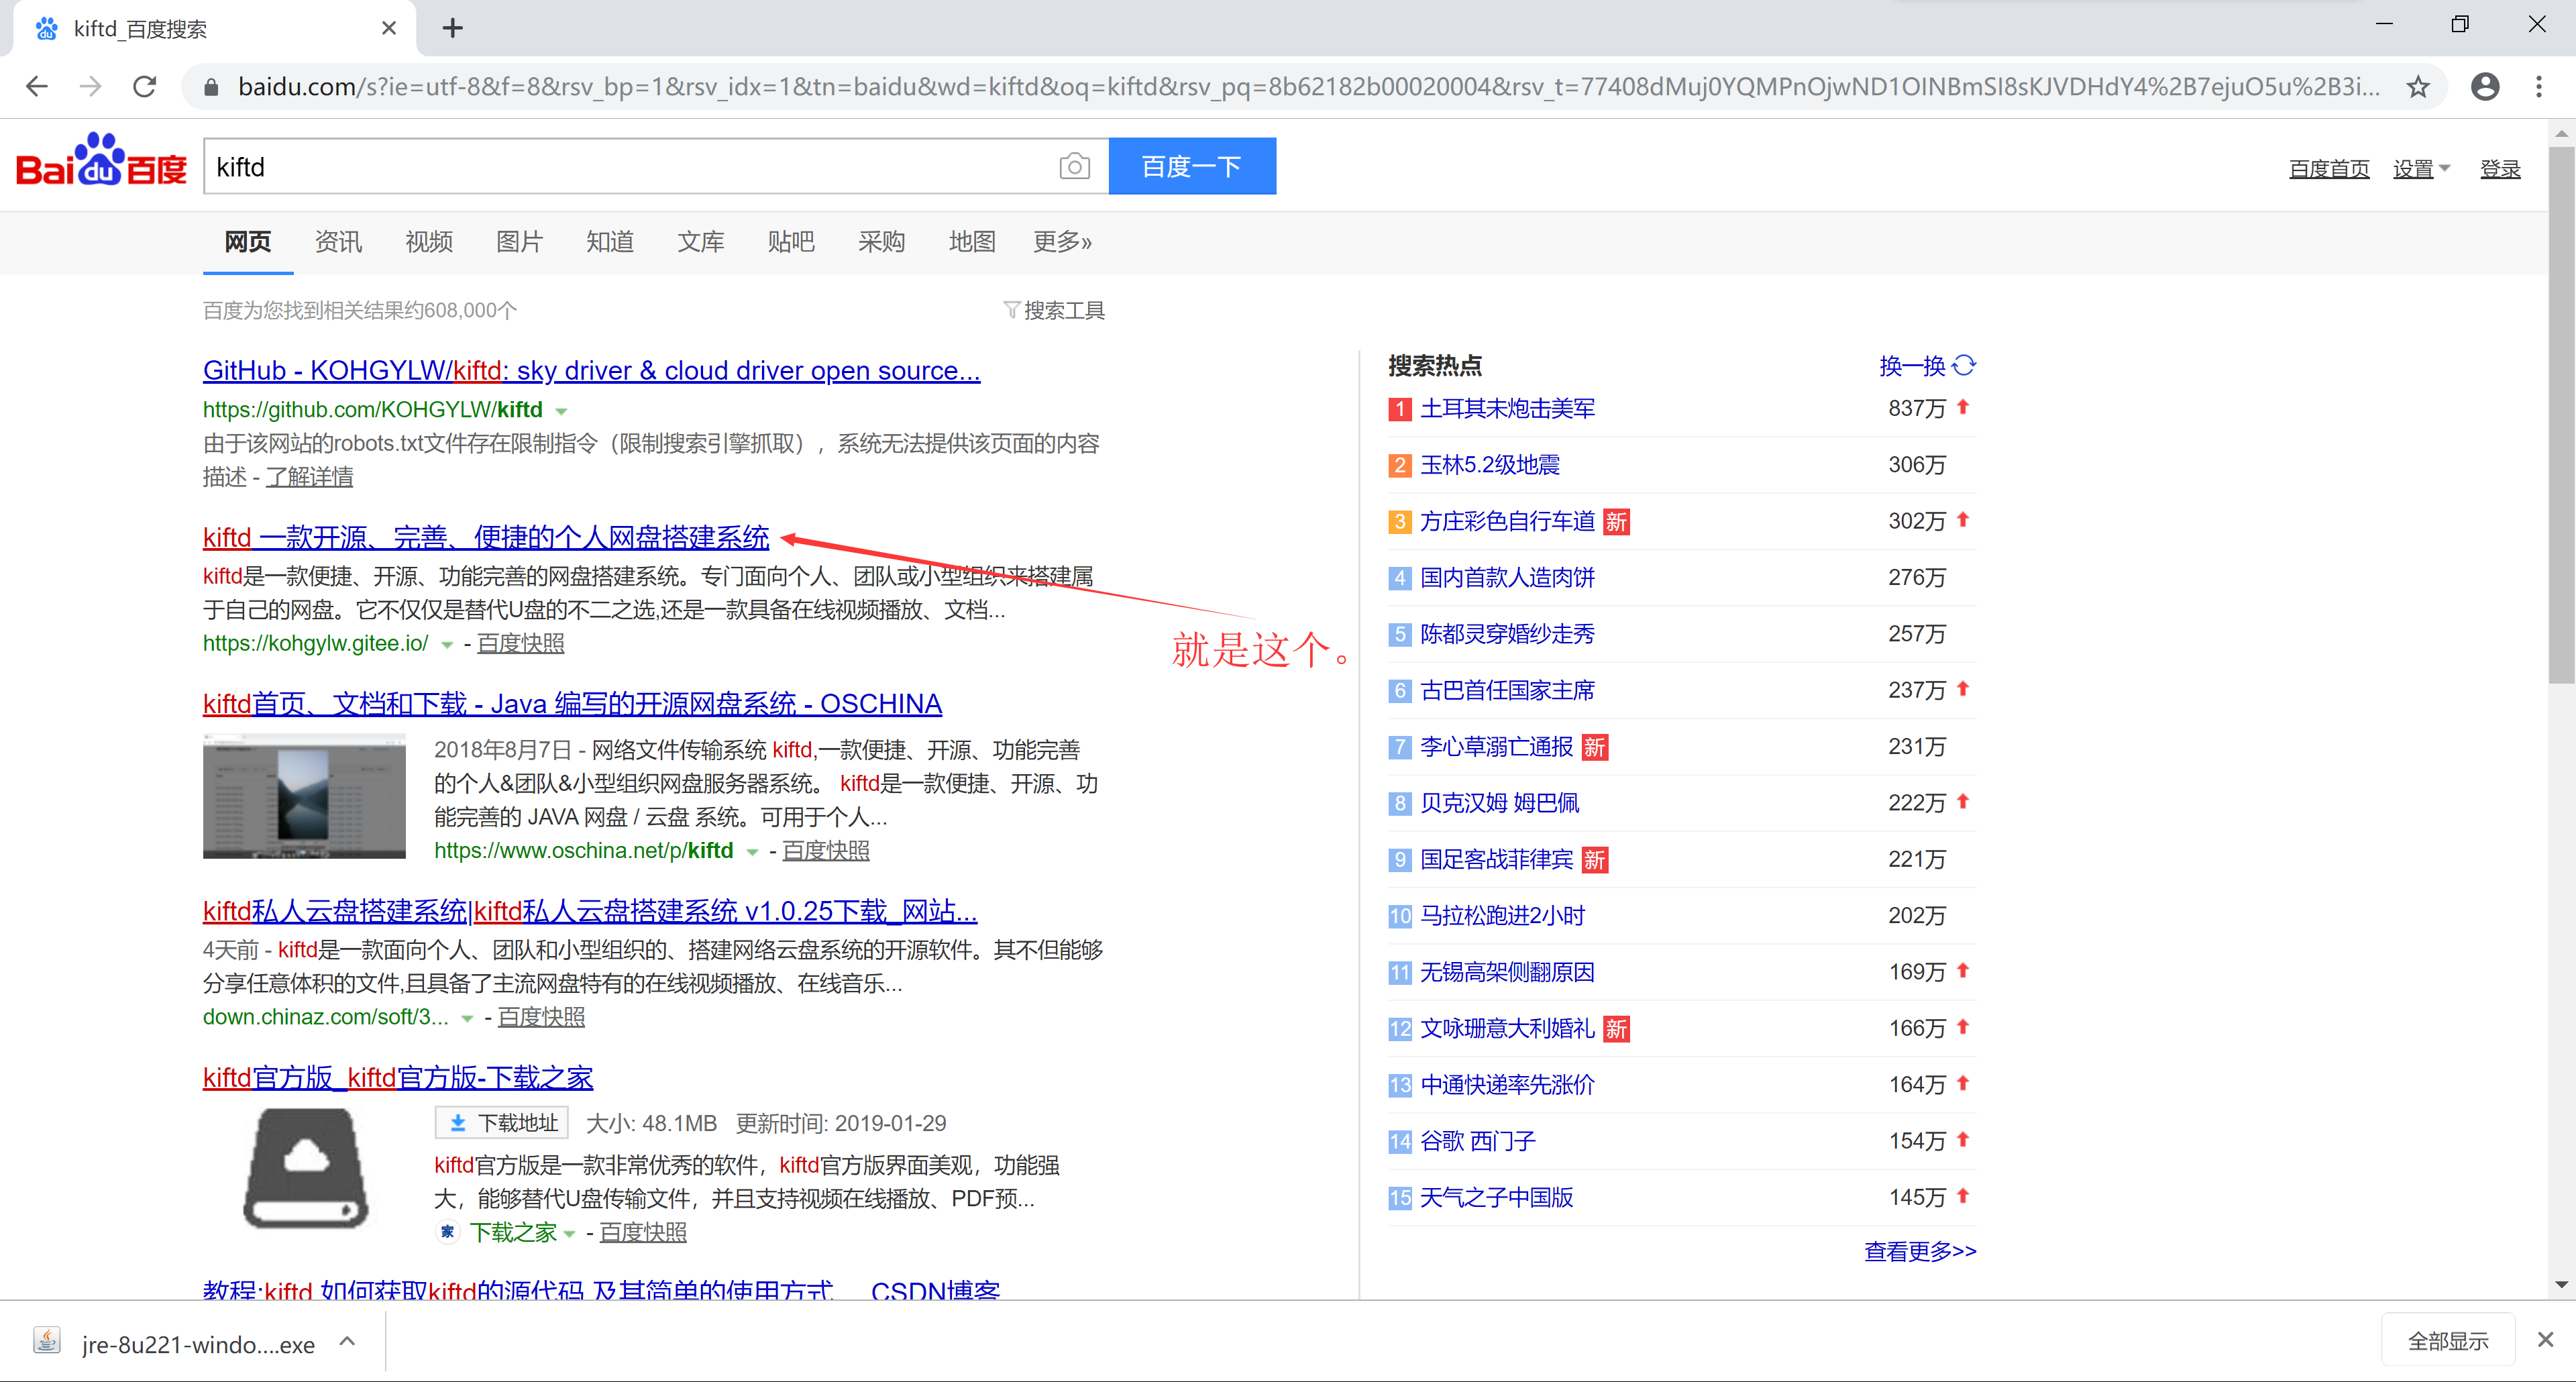Image resolution: width=2576 pixels, height=1382 pixels.
Task: Open Chrome's three-dot menu
Action: 2541,87
